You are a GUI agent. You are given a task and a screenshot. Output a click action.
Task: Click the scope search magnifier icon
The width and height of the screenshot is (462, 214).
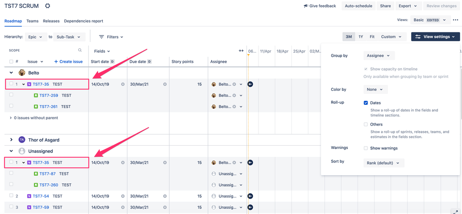(x=80, y=50)
